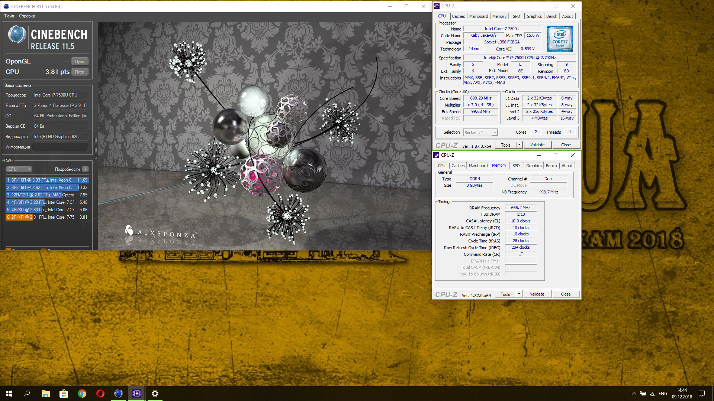
Task: Show hidden tray icons chevron
Action: point(634,394)
